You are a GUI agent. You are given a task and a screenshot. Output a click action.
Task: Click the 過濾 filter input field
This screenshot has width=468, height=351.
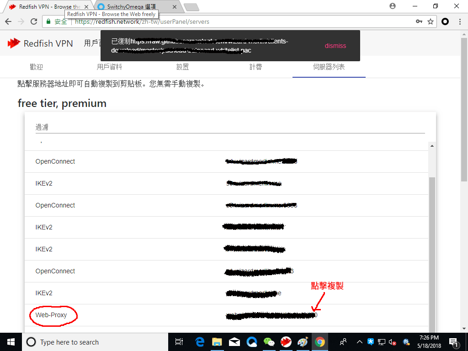click(230, 127)
